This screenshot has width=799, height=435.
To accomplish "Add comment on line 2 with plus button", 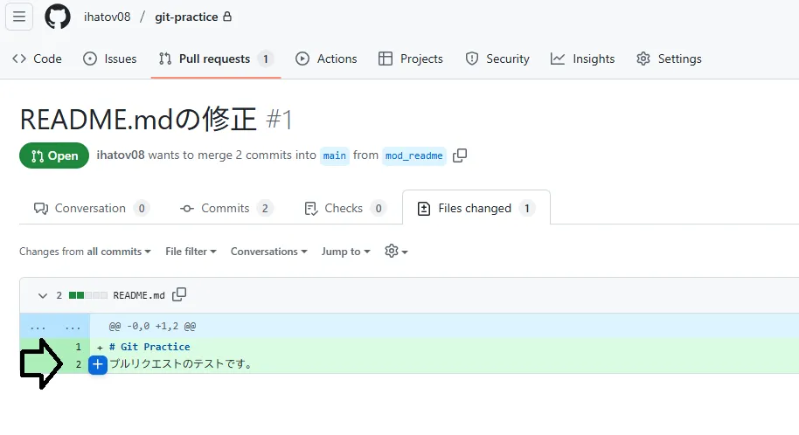I will (x=98, y=365).
